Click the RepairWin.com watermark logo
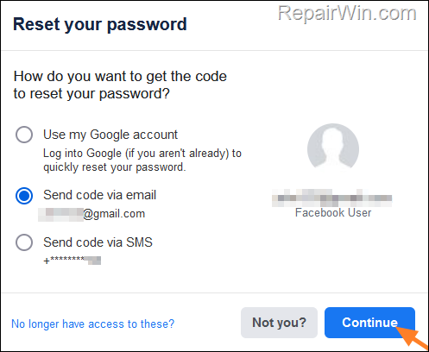Screen dimensions: 429x352 click(x=347, y=13)
